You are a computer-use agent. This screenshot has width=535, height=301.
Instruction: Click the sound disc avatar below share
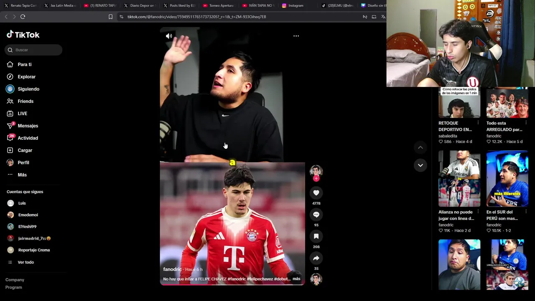tap(316, 279)
